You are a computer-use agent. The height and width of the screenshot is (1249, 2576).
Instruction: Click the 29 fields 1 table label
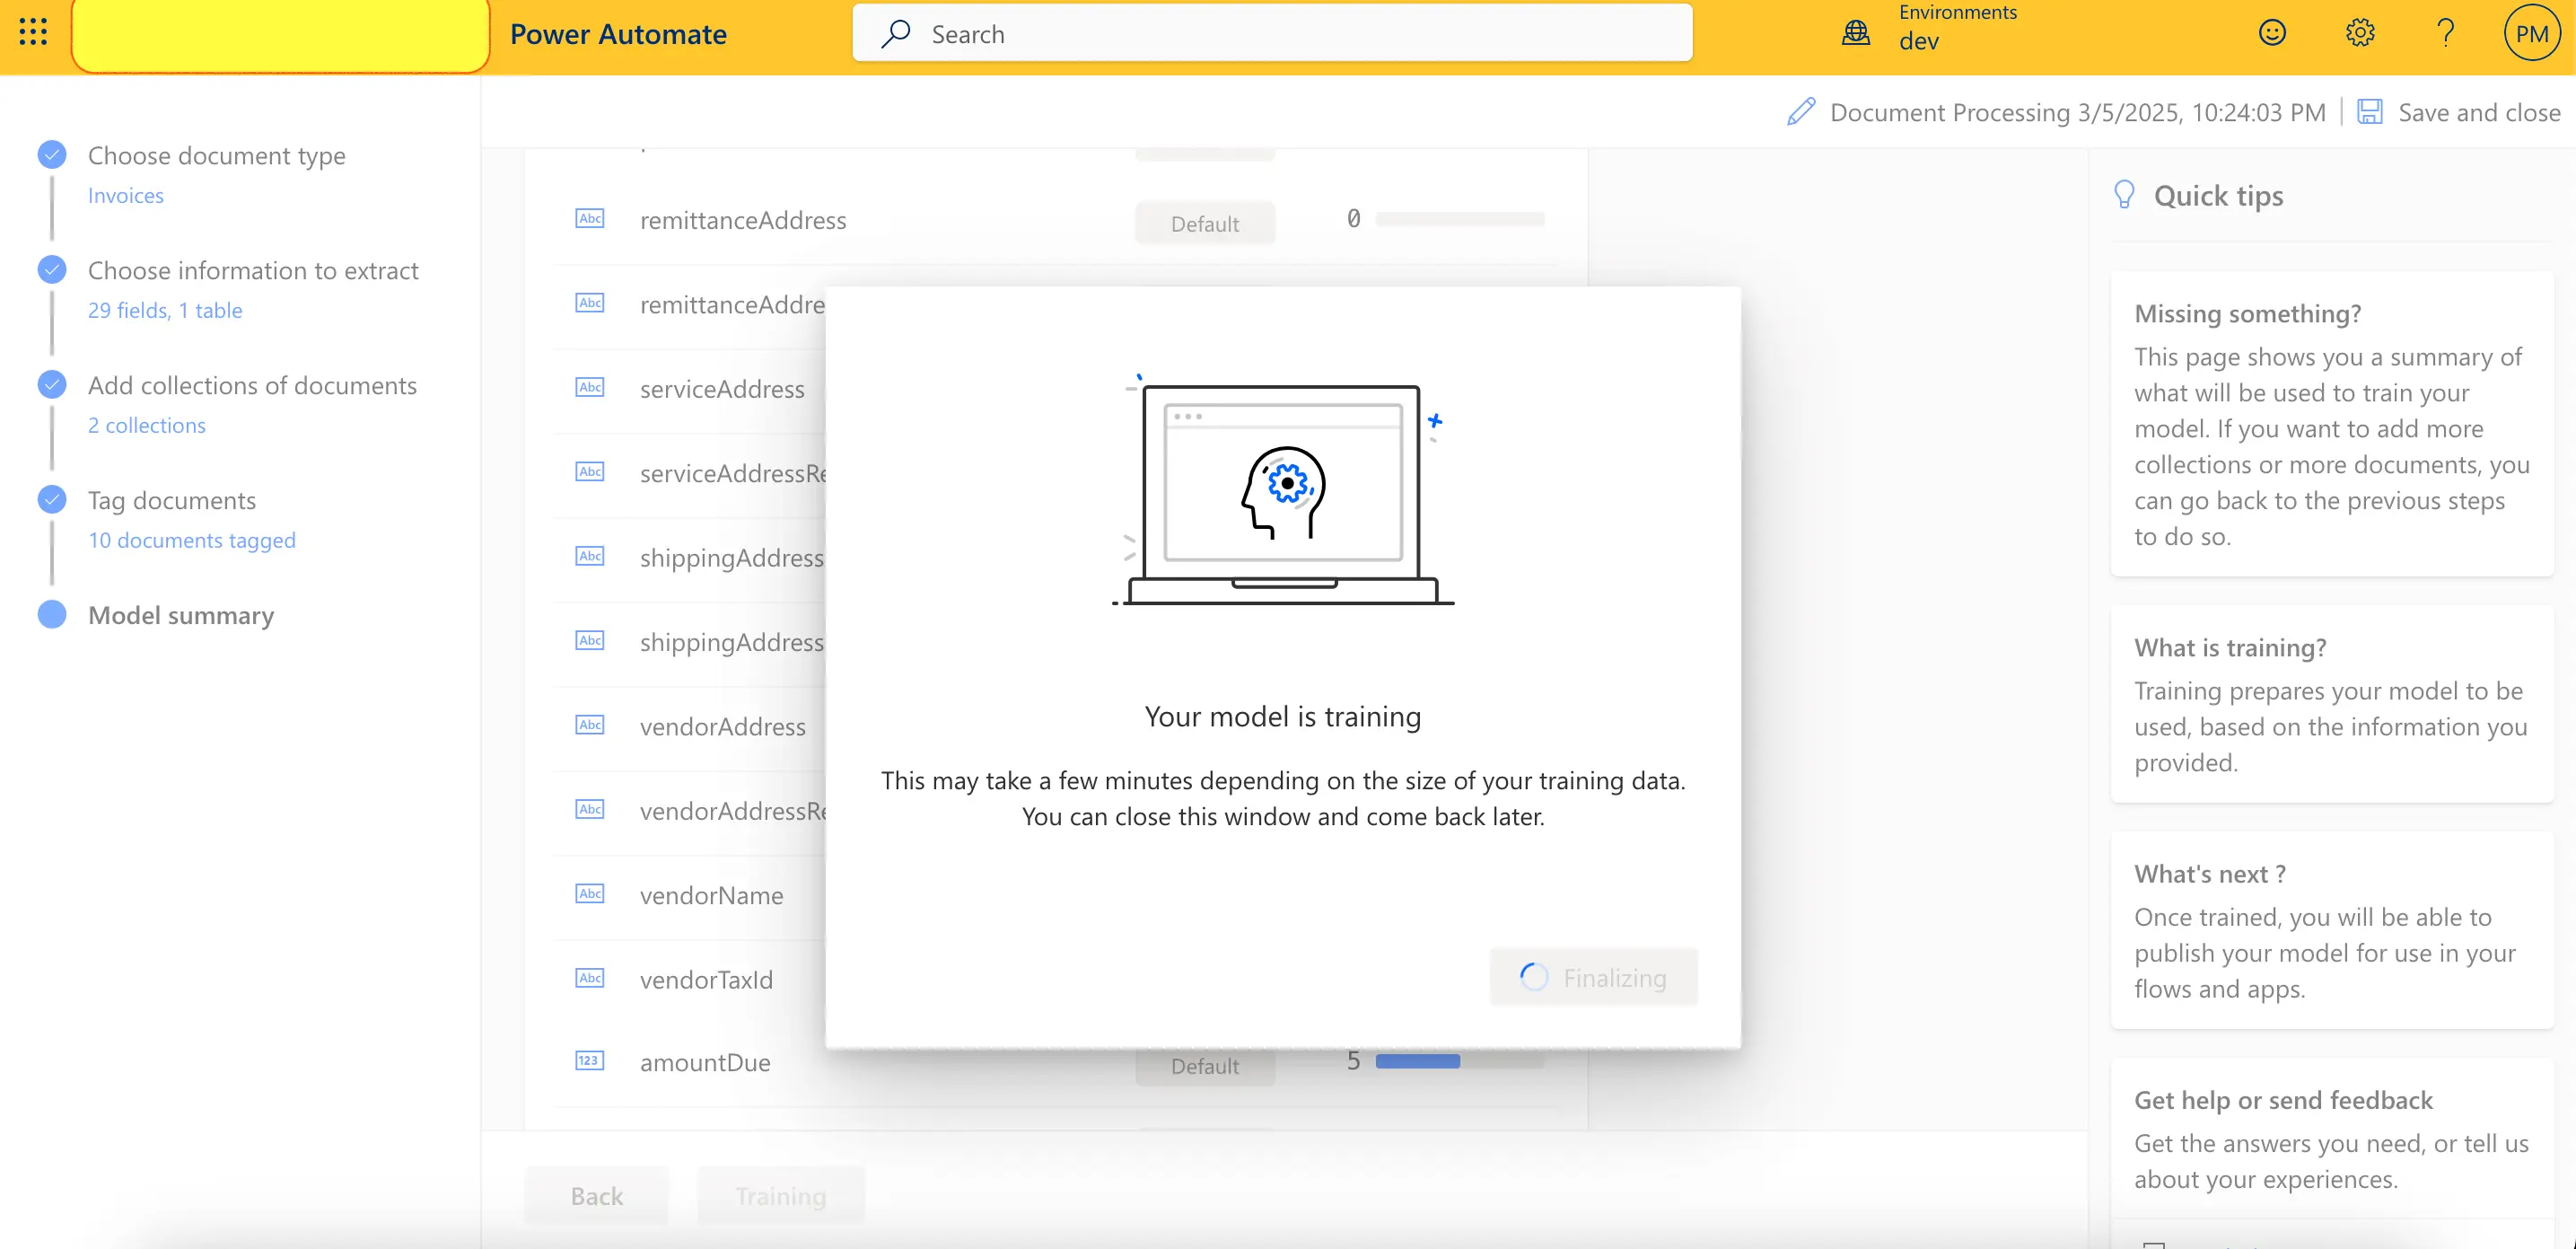pyautogui.click(x=166, y=307)
